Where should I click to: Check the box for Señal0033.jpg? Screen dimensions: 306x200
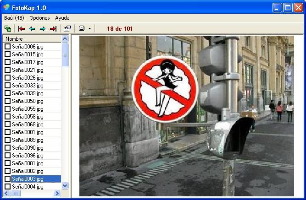click(8, 85)
